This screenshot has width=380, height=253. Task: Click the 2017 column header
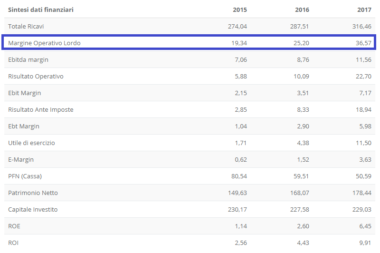coord(364,10)
